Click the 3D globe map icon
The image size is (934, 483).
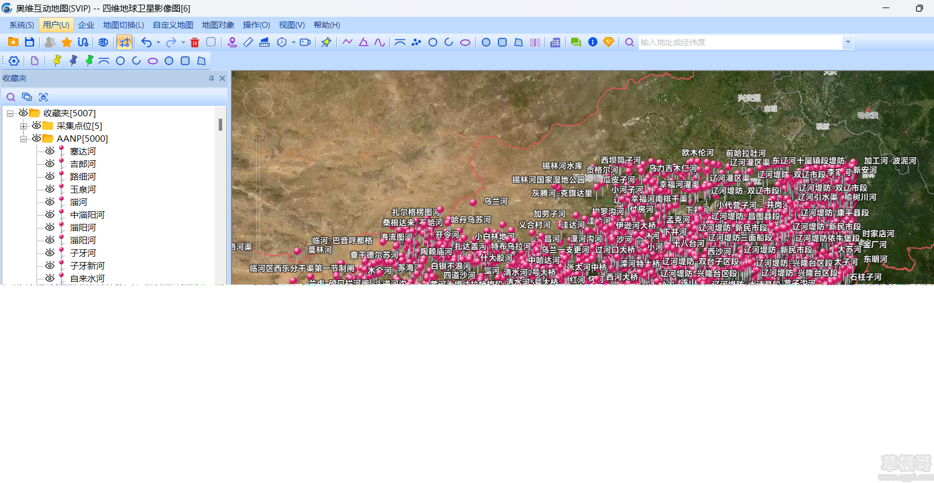(x=103, y=42)
